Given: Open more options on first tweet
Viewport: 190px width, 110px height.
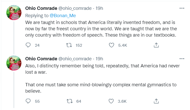Looking at the screenshot, I should coord(182,8).
